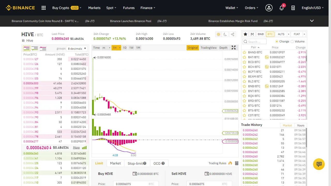Switch to the Limit order tab

(x=99, y=163)
